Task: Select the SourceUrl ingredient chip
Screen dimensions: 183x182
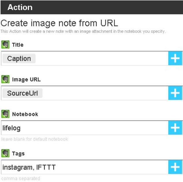Action: 23,93
